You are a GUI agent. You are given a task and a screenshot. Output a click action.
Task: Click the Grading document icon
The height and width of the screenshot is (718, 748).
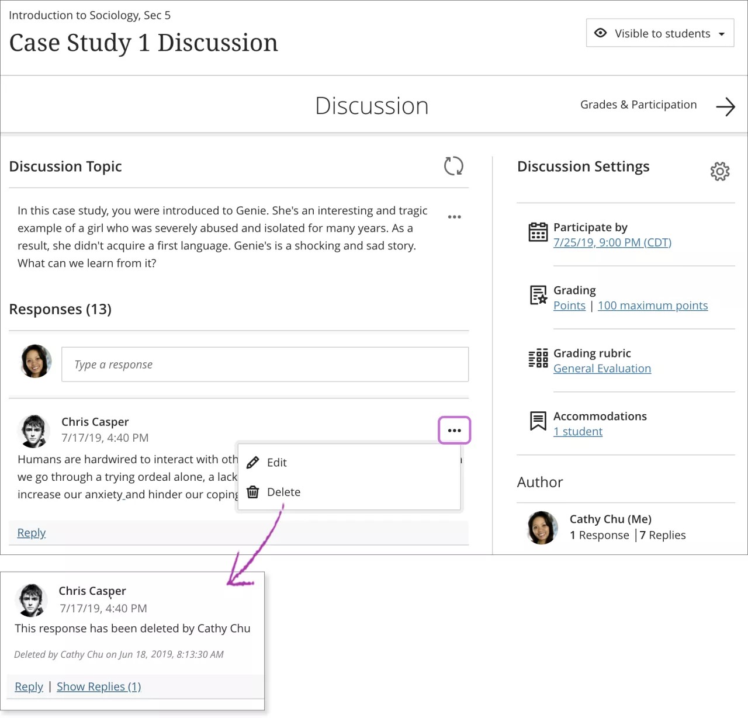[538, 296]
